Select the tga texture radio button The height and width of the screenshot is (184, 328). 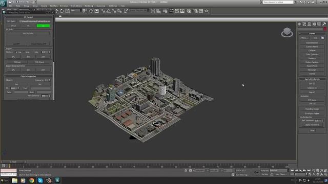[x=16, y=52]
